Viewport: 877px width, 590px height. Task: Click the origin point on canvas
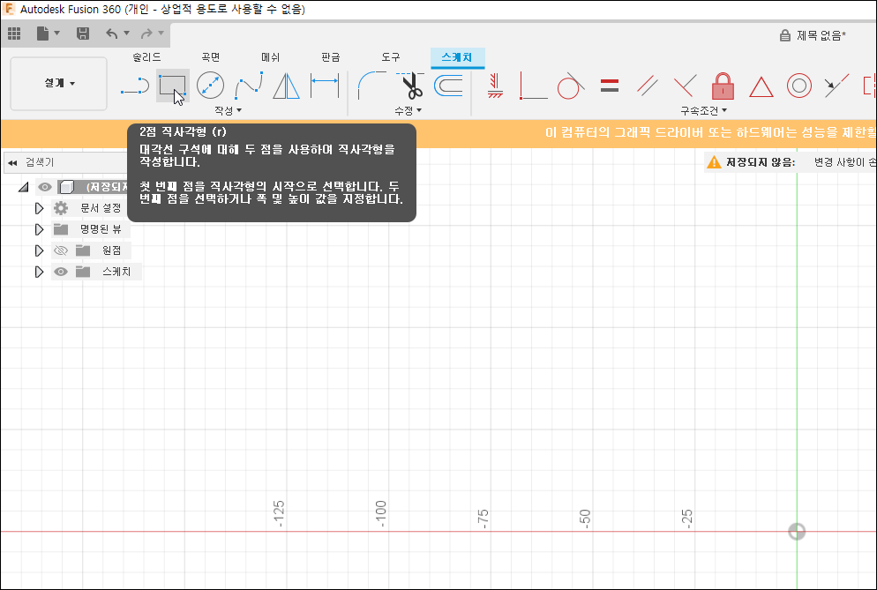(x=797, y=532)
